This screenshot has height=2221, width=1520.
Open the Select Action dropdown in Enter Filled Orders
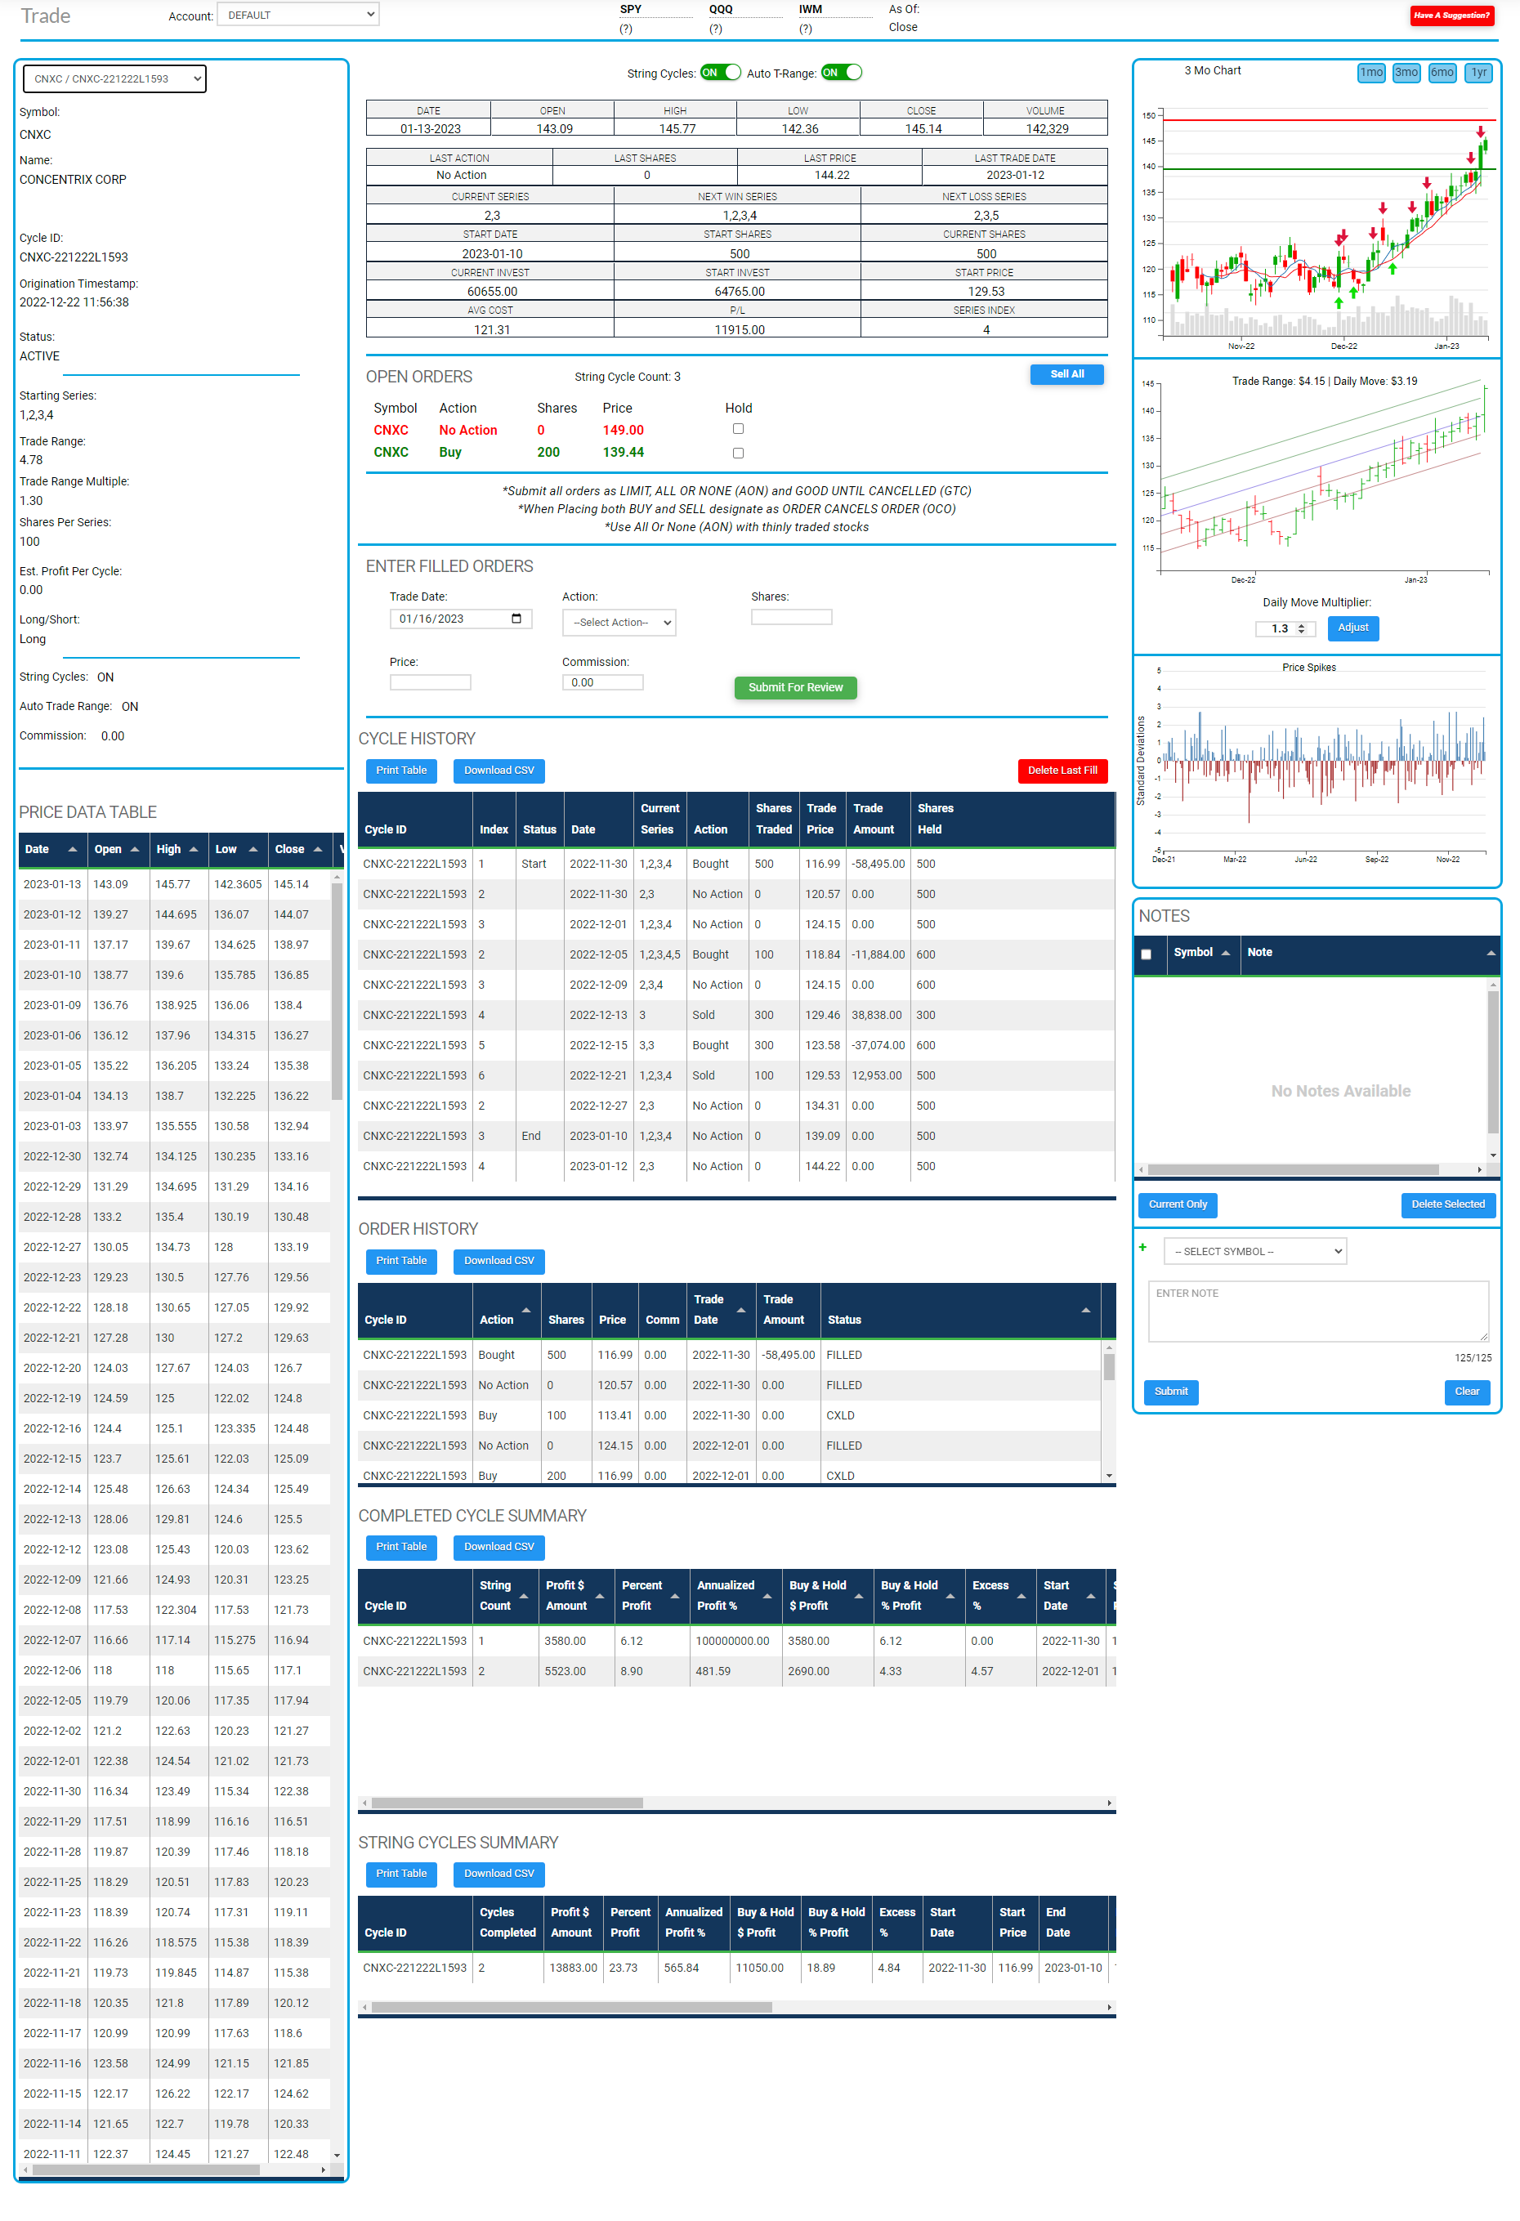[619, 622]
